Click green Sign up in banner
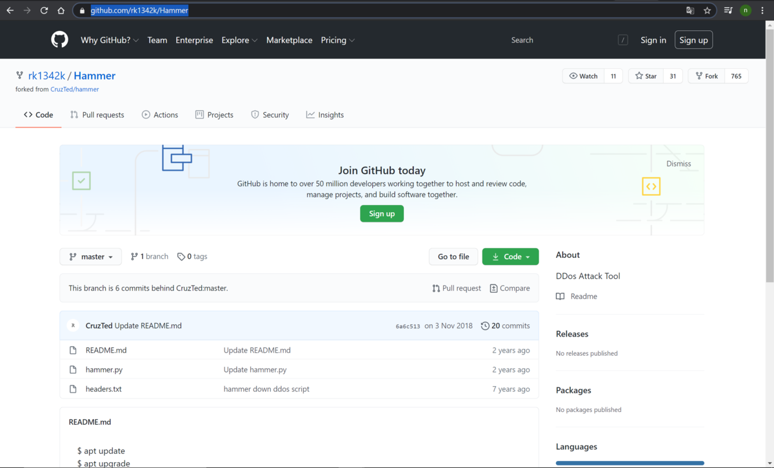 click(382, 213)
